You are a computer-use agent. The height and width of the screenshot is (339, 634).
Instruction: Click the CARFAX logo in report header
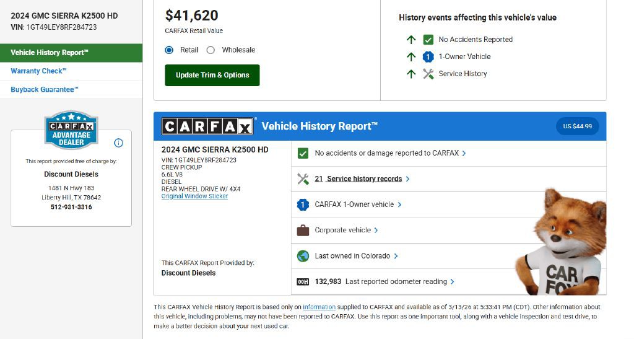coord(207,126)
